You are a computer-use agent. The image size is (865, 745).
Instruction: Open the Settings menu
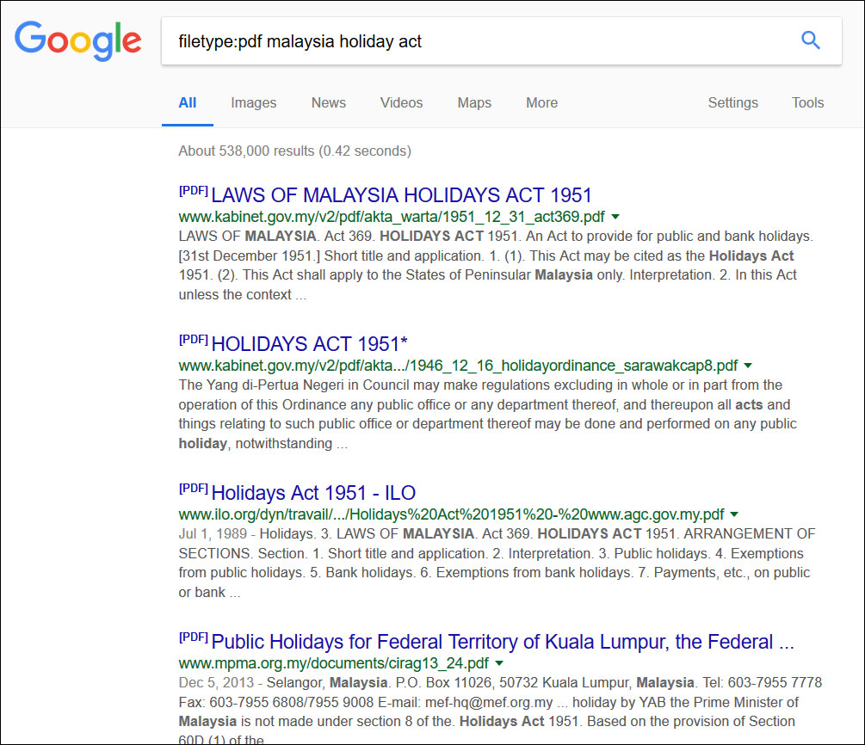(732, 102)
